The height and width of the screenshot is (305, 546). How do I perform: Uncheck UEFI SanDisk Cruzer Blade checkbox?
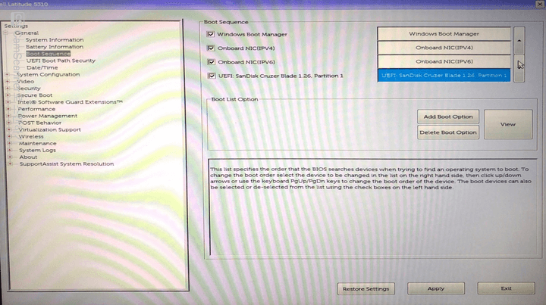click(x=212, y=76)
